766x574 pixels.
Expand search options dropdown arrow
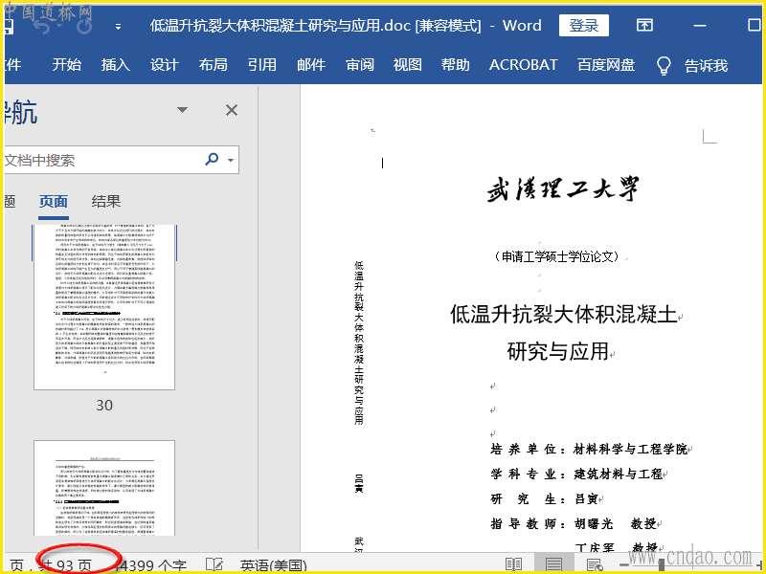point(231,160)
